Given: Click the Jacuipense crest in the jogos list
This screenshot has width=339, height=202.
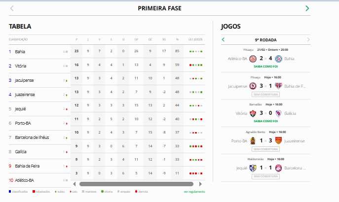Looking at the screenshot, I should [252, 86].
